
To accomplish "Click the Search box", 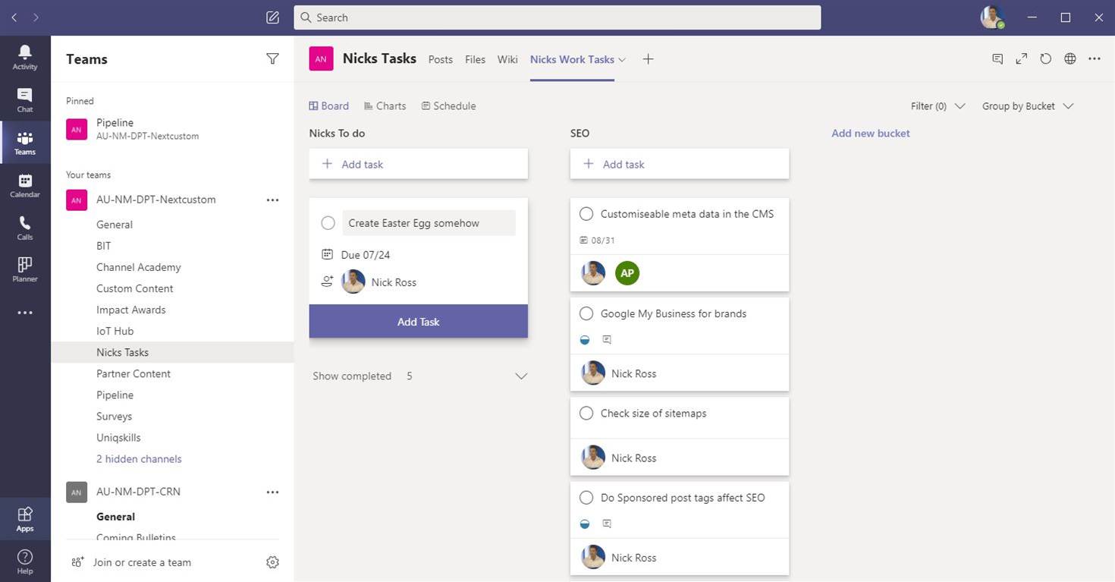I will [557, 17].
